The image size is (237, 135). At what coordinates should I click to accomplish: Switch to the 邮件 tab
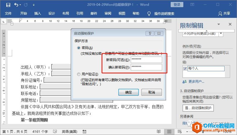94,13
